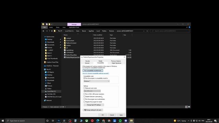
Task: Switch to the Digital Signatures tab
Action: [x=116, y=63]
